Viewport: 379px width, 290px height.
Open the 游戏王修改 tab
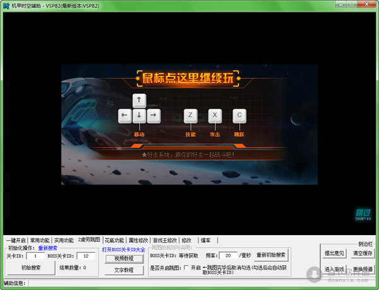[165, 240]
